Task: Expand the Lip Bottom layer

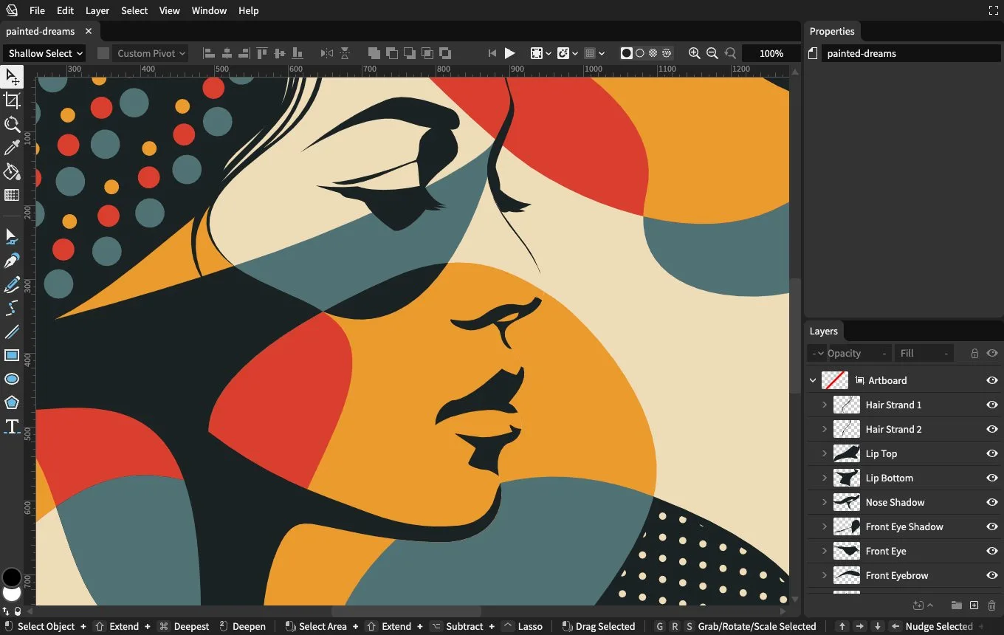Action: (825, 478)
